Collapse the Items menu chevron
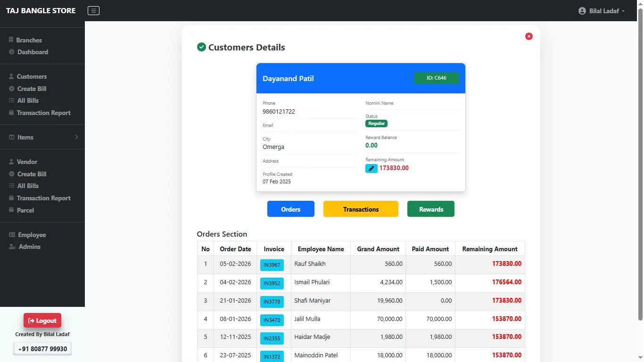This screenshot has width=644, height=362. coord(76,137)
